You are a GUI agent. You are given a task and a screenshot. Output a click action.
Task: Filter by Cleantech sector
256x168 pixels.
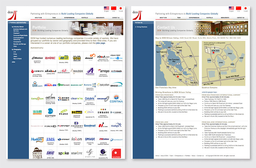(x=16, y=33)
